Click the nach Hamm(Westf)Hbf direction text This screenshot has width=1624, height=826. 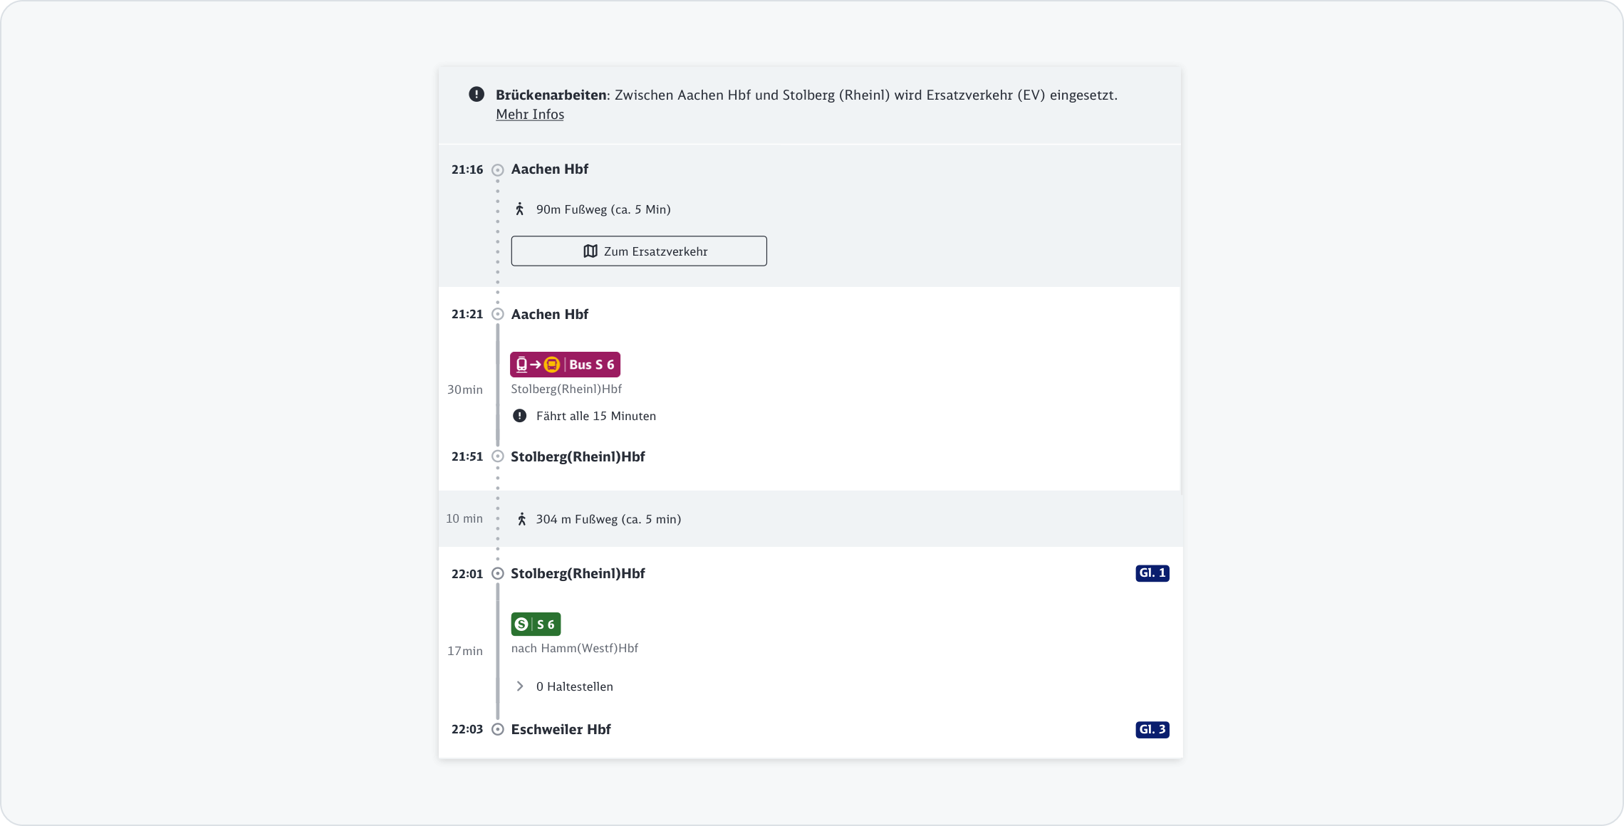(574, 648)
